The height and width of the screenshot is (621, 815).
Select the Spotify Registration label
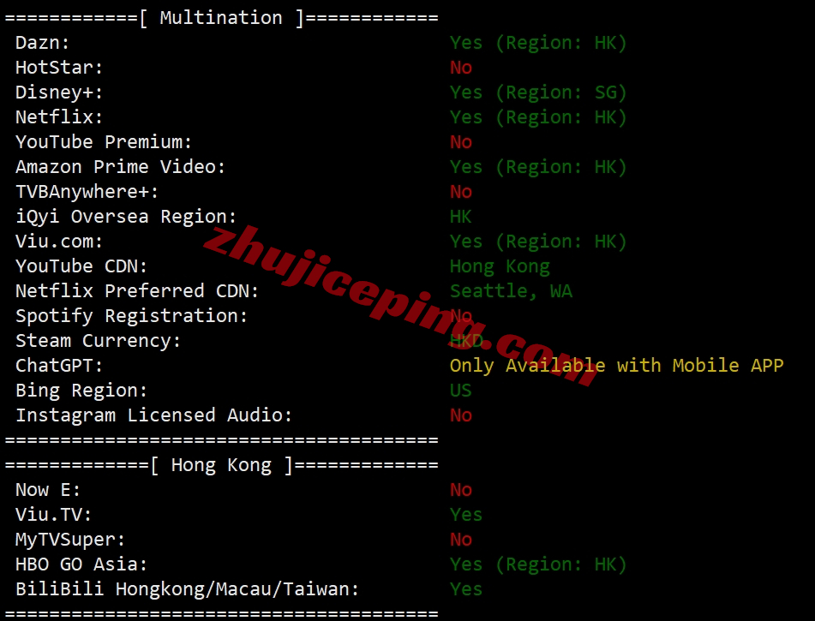coord(131,316)
